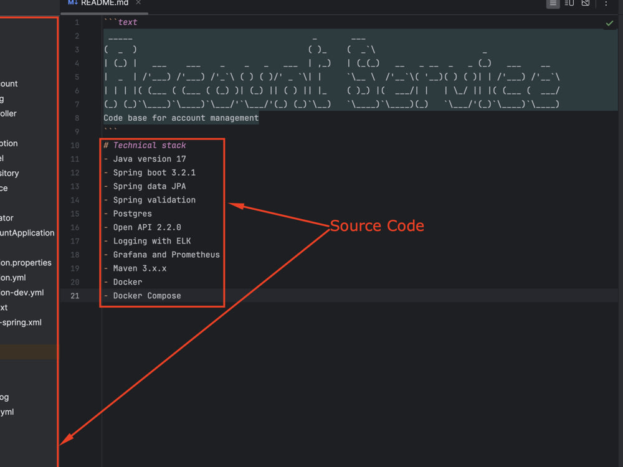Select the 'ator' folder in project tree
Screen dimensions: 623x467
(x=7, y=218)
